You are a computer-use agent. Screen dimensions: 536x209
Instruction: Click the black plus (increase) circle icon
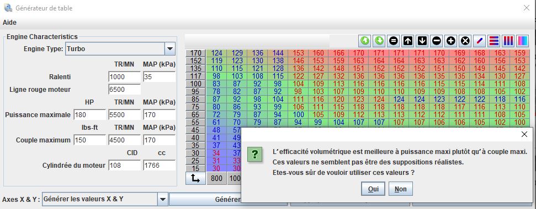pyautogui.click(x=451, y=41)
